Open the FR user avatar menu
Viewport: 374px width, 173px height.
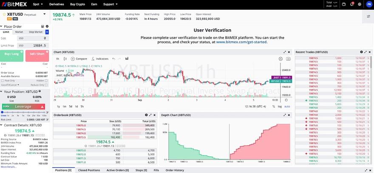point(368,4)
